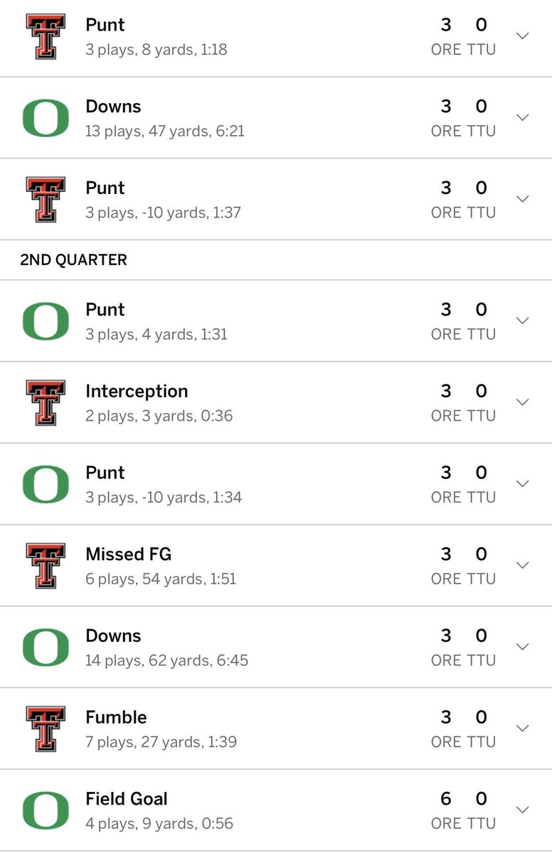This screenshot has height=853, width=552.
Task: Click Oregon logo on 13-play Downs drive
Action: pos(46,118)
